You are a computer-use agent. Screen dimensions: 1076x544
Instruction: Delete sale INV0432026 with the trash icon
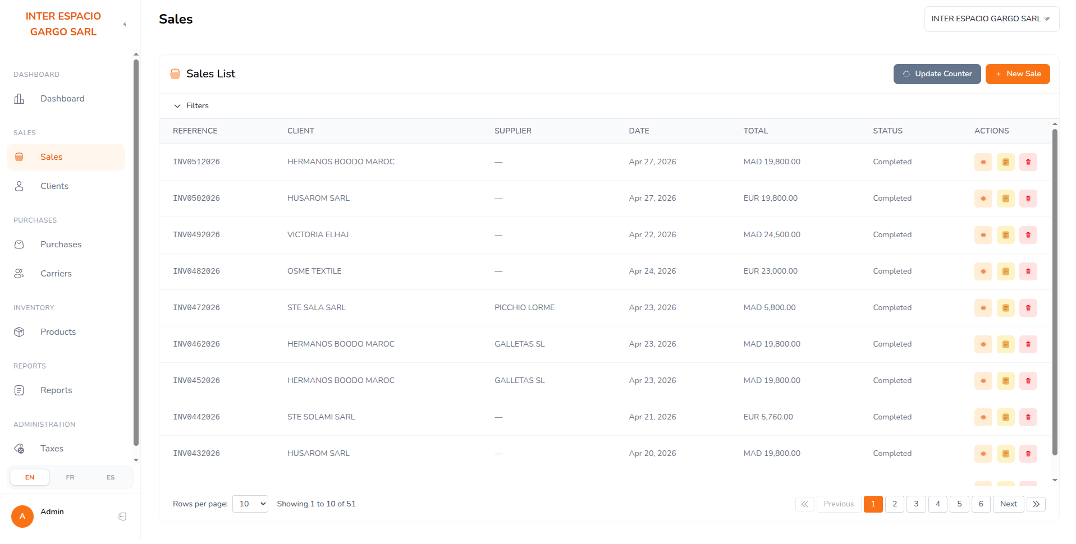point(1028,454)
